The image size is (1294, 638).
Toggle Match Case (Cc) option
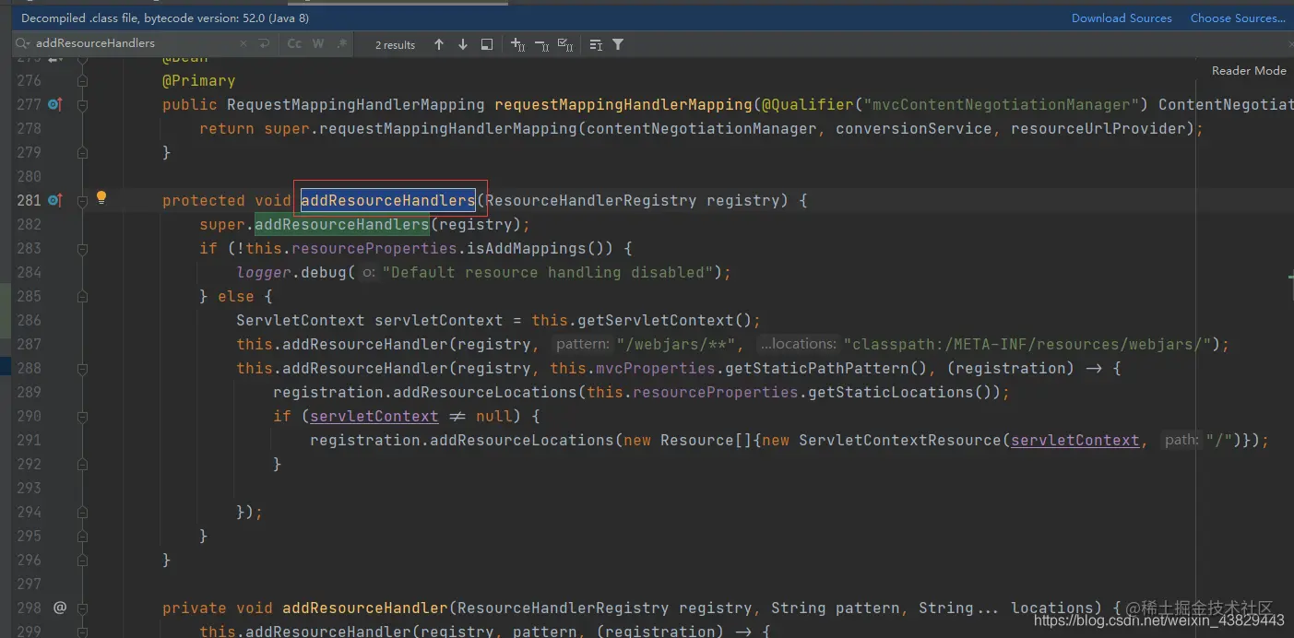tap(294, 43)
